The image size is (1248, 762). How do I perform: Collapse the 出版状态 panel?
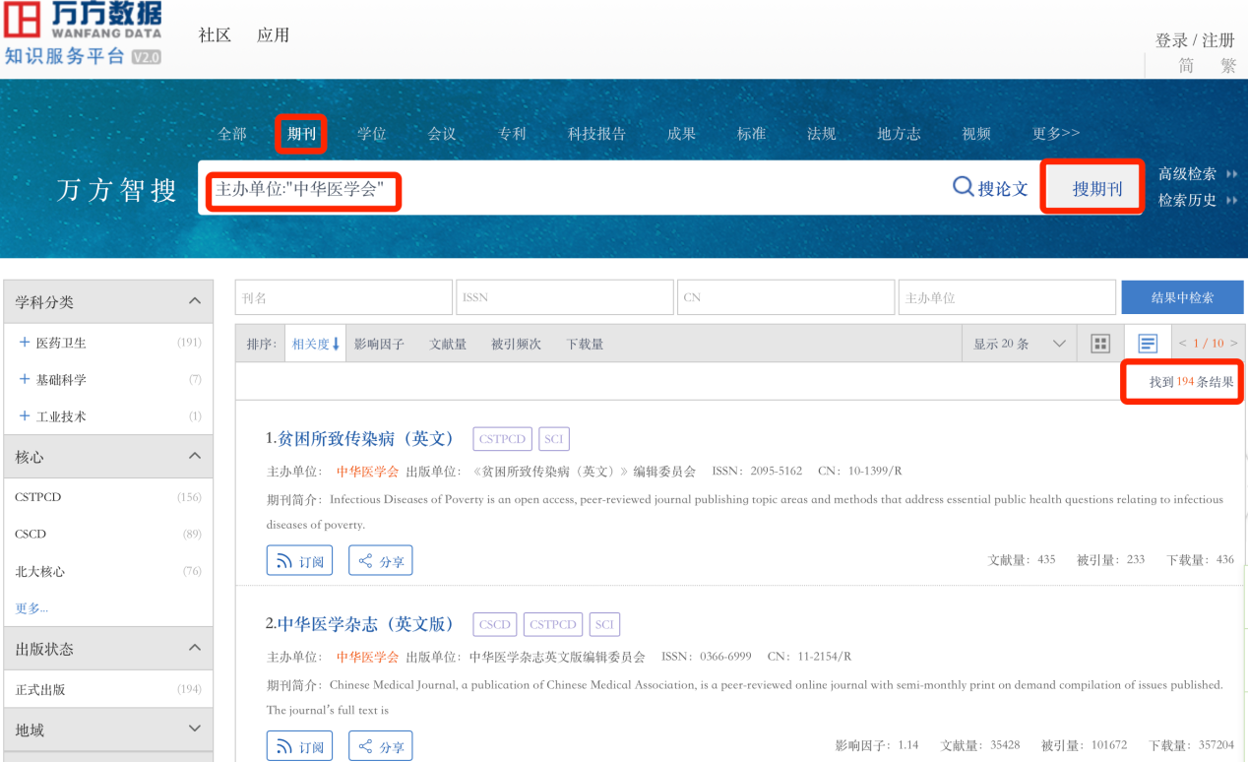pyautogui.click(x=195, y=648)
